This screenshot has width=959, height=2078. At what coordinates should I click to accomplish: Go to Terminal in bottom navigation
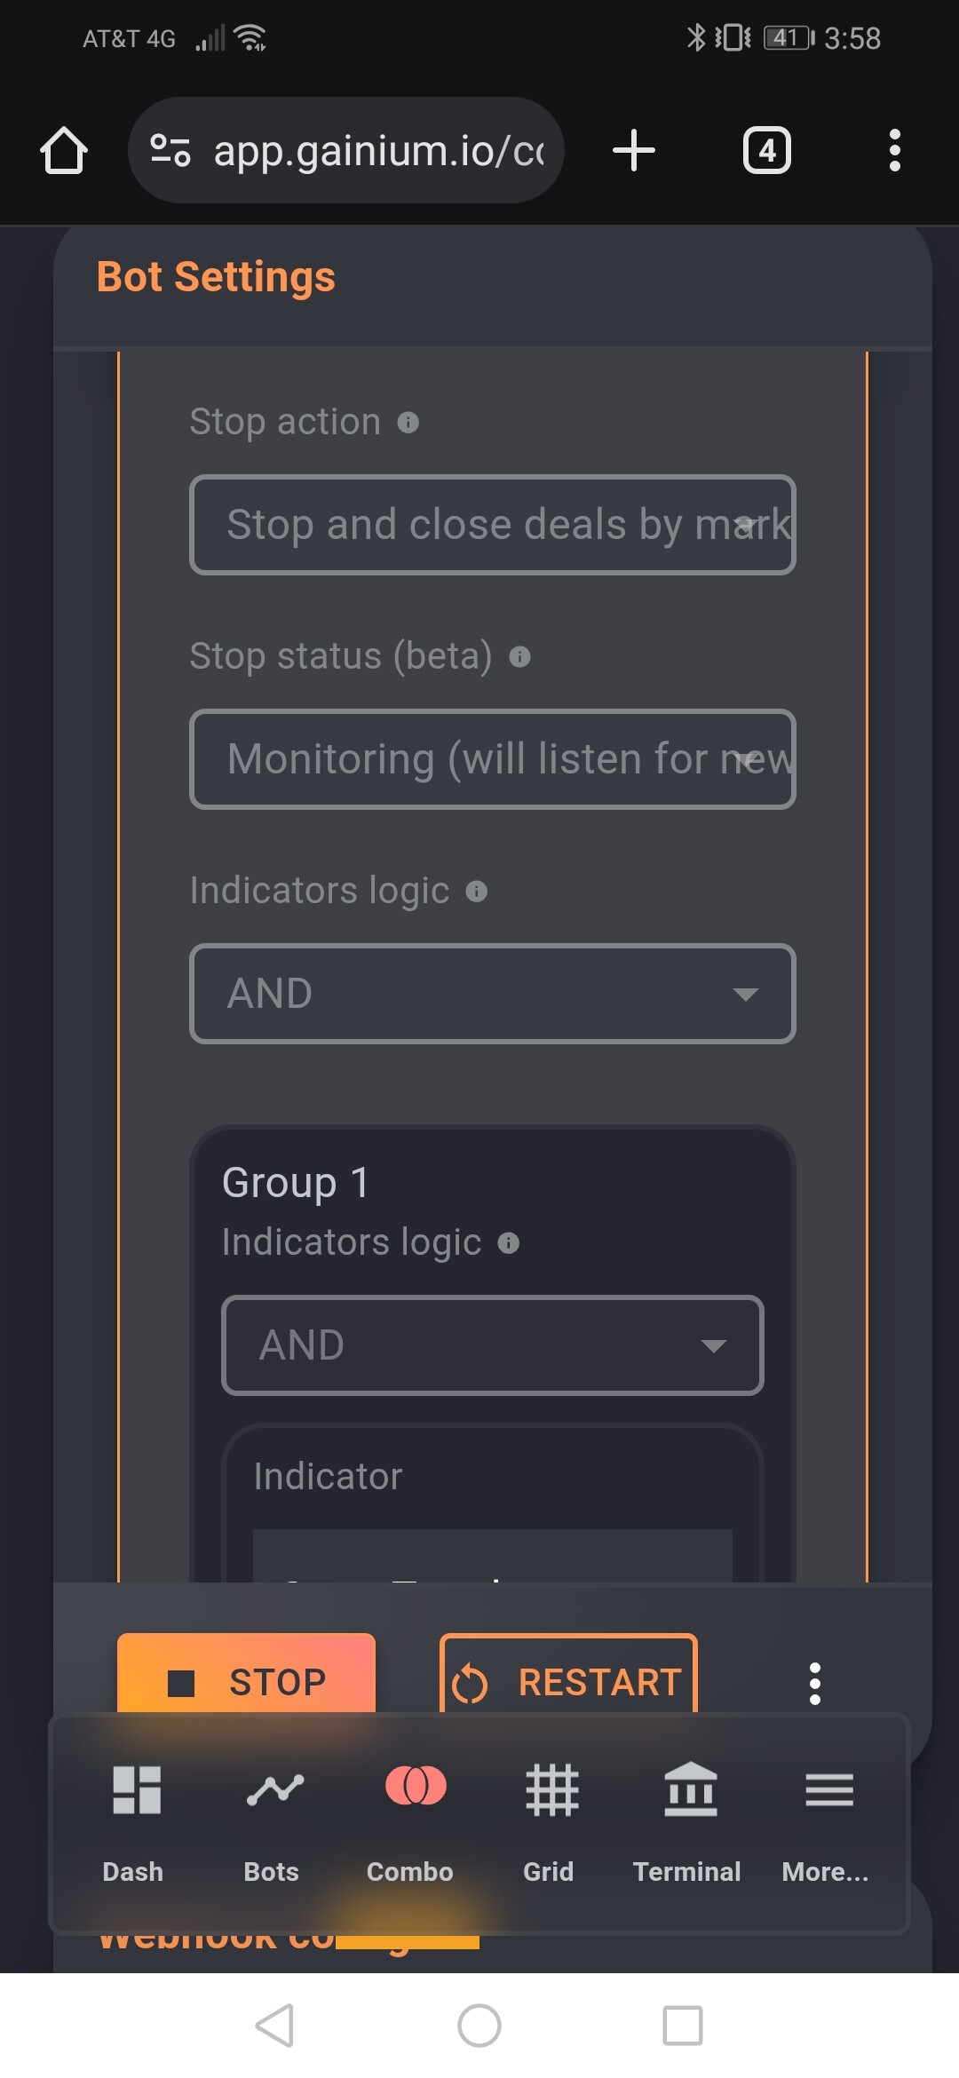687,1825
